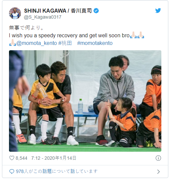
Task: Click the speech bubble reply icon
Action: coord(12,171)
